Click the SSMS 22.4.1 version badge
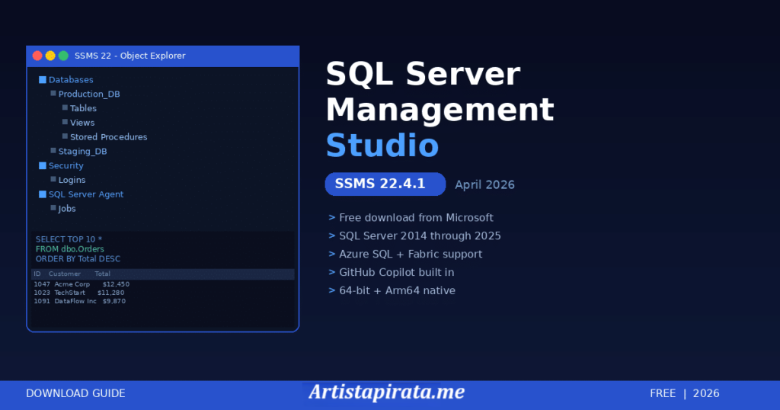Viewport: 780px width, 410px height. click(x=385, y=184)
